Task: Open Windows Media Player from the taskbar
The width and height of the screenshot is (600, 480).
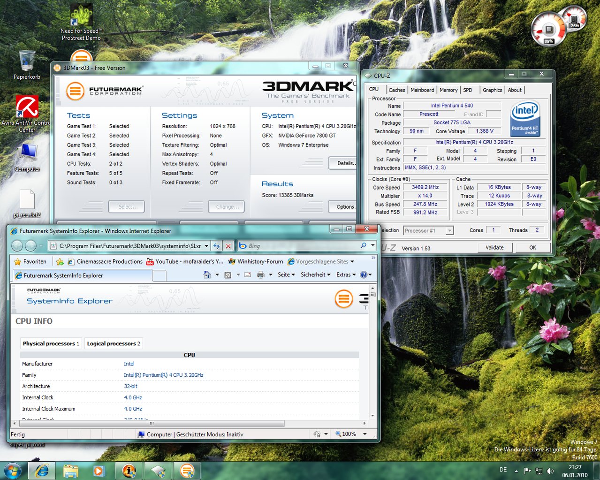Action: click(99, 470)
